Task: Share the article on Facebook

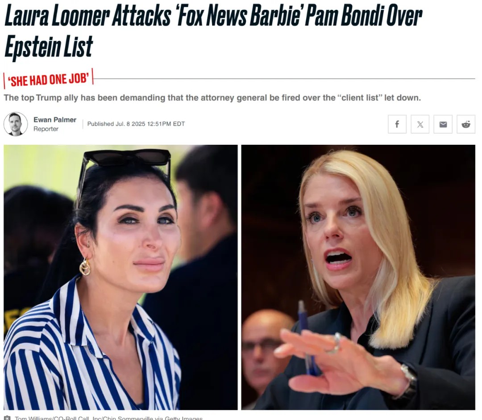Action: click(397, 124)
